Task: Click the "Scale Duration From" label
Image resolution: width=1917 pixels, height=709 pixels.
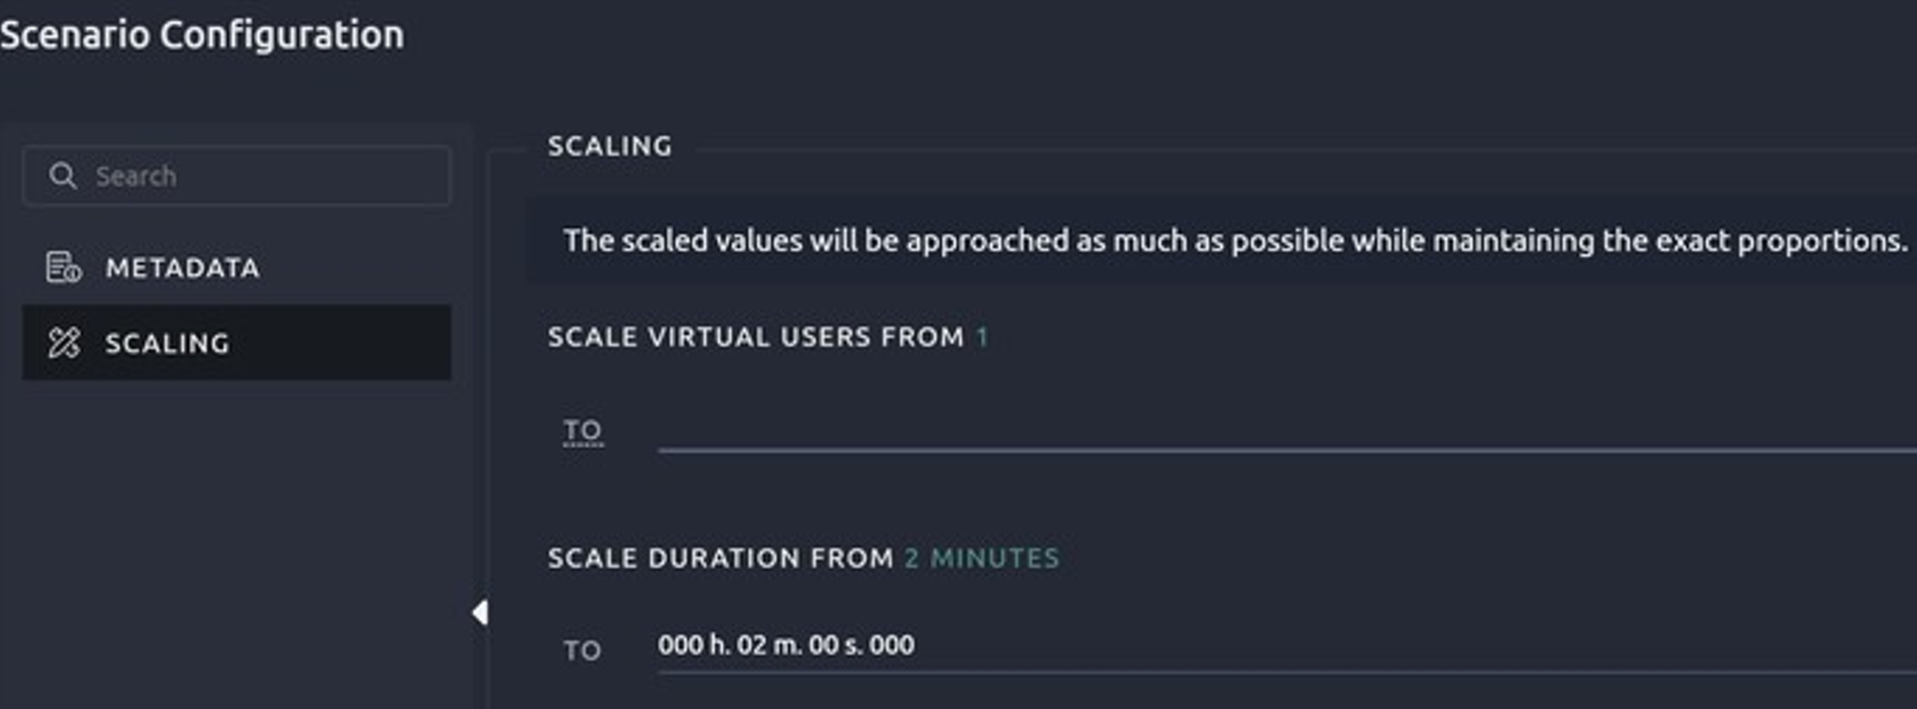Action: [721, 559]
